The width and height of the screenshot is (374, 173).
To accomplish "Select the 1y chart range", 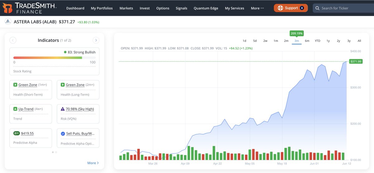I will tap(328, 41).
